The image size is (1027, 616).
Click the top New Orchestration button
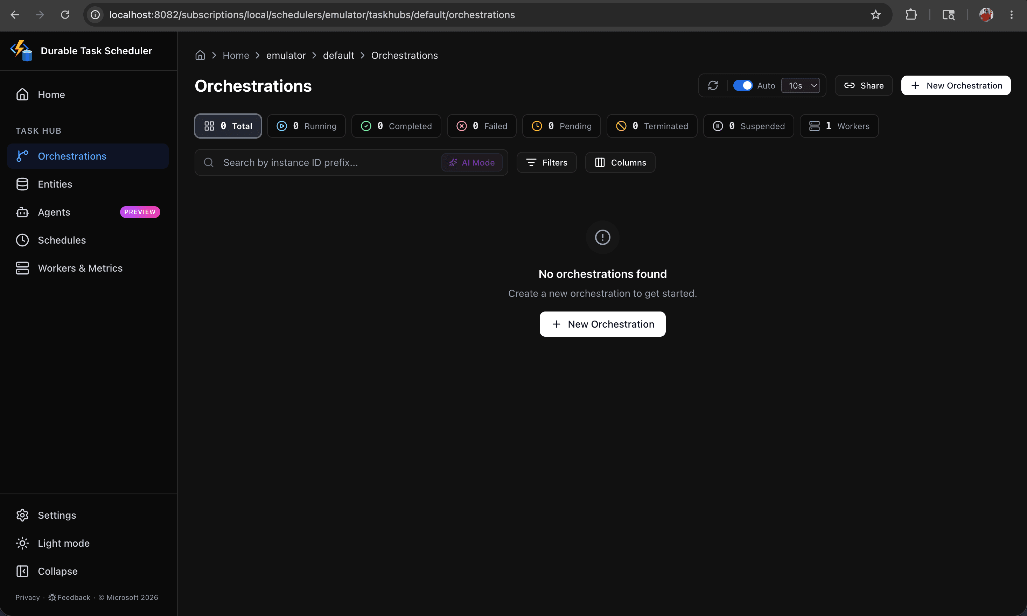pyautogui.click(x=956, y=85)
